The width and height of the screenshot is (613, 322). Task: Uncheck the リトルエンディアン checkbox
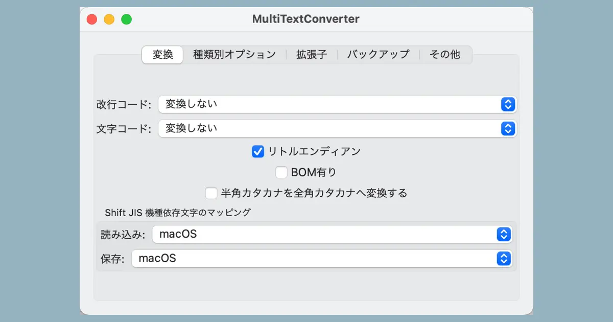(x=258, y=151)
